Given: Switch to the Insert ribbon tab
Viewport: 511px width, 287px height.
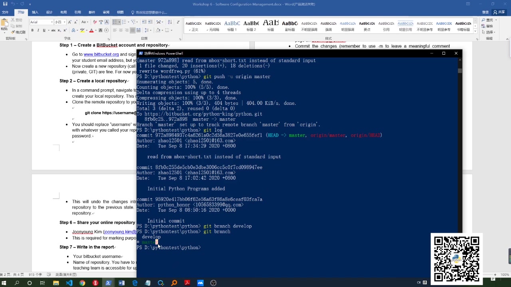Looking at the screenshot, I should tap(35, 12).
